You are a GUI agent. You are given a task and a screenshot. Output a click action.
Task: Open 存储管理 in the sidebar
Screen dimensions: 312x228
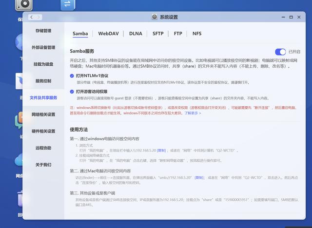(x=43, y=31)
